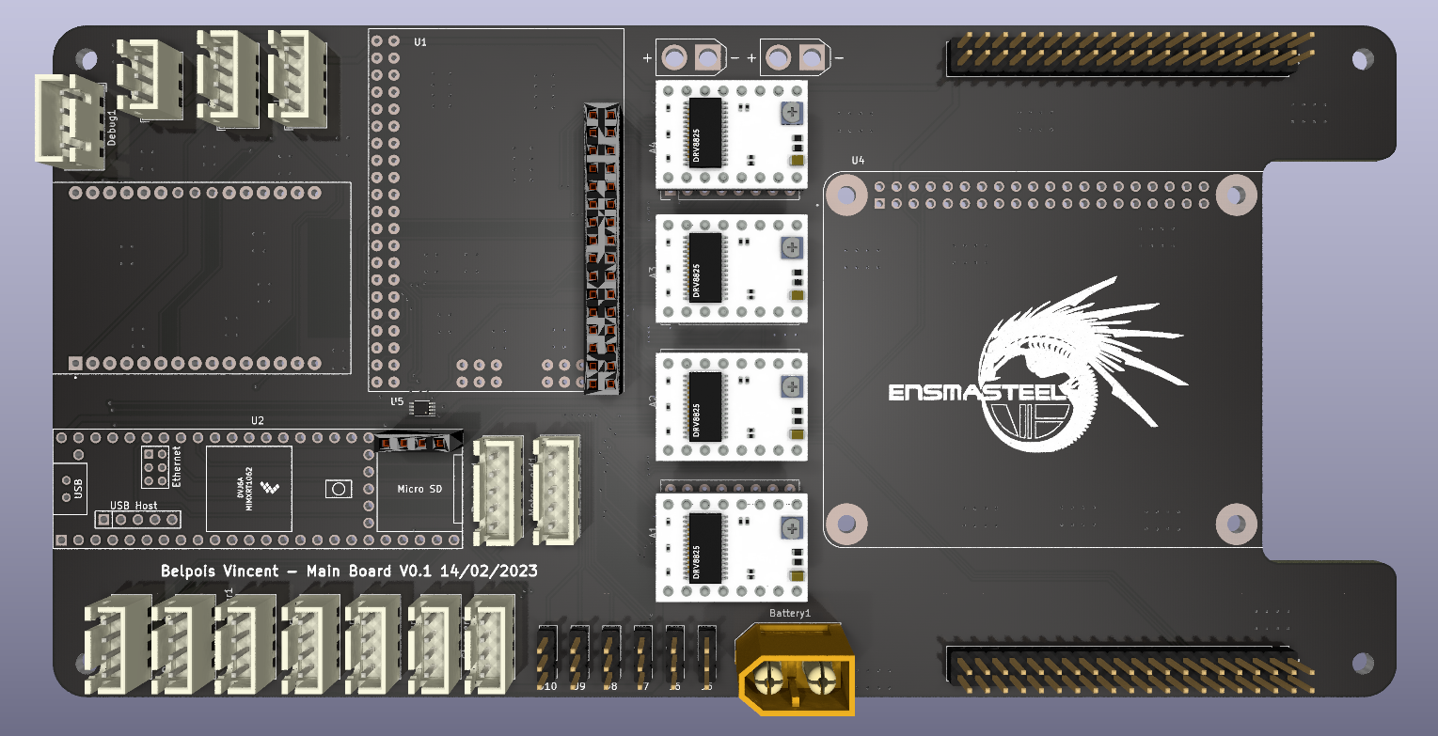Click the left power terminal above driver A4
This screenshot has height=736, width=1438.
689,58
